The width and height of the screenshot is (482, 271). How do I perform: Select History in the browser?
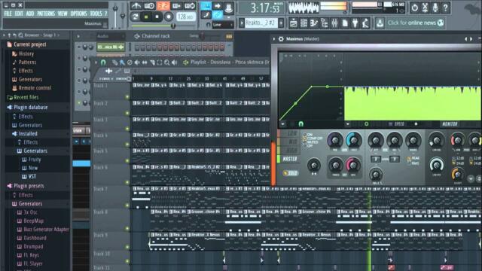pyautogui.click(x=26, y=53)
